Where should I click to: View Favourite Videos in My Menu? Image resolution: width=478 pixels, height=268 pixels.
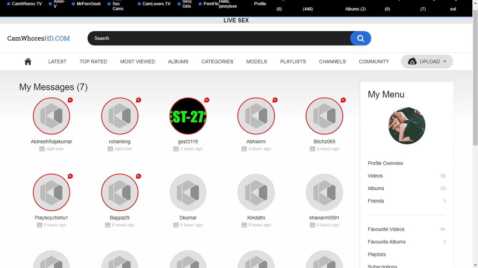(x=386, y=230)
